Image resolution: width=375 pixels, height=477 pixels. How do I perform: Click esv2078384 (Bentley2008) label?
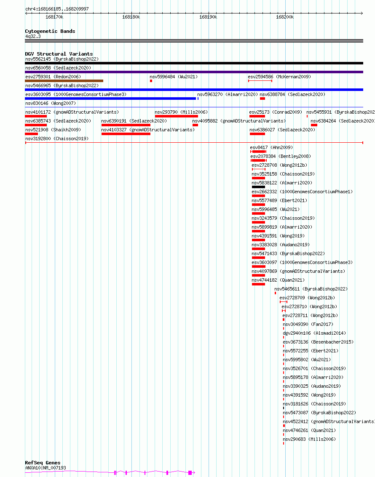tap(281, 156)
